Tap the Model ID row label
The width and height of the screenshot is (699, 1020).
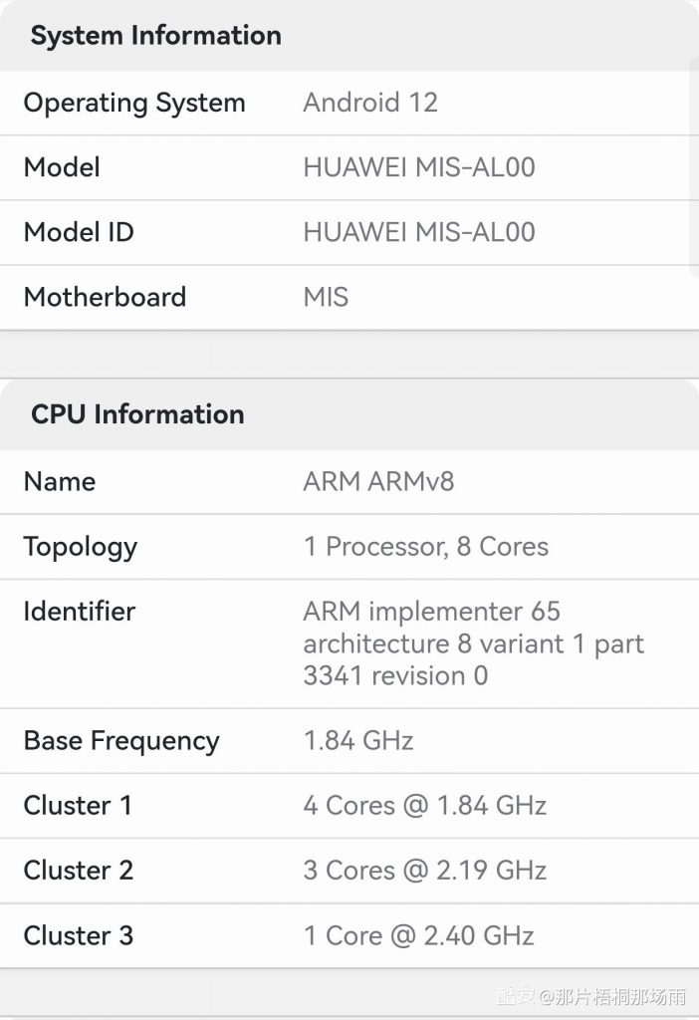pyautogui.click(x=79, y=232)
